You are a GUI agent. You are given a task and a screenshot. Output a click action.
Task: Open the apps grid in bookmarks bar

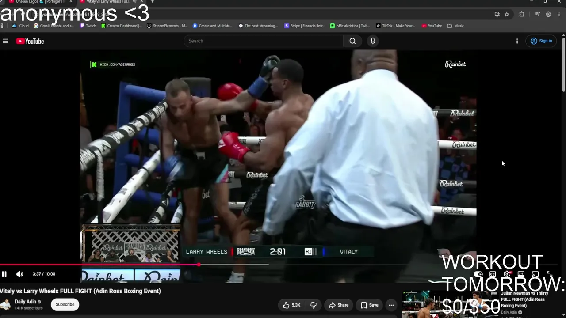tap(2, 26)
